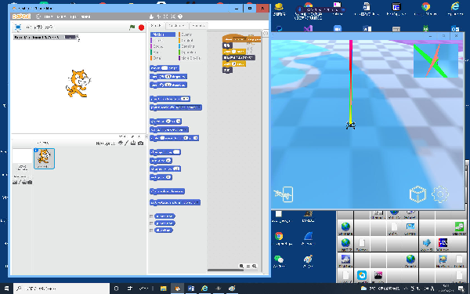Add a new sprite from the camera
The width and height of the screenshot is (470, 294).
[x=140, y=143]
